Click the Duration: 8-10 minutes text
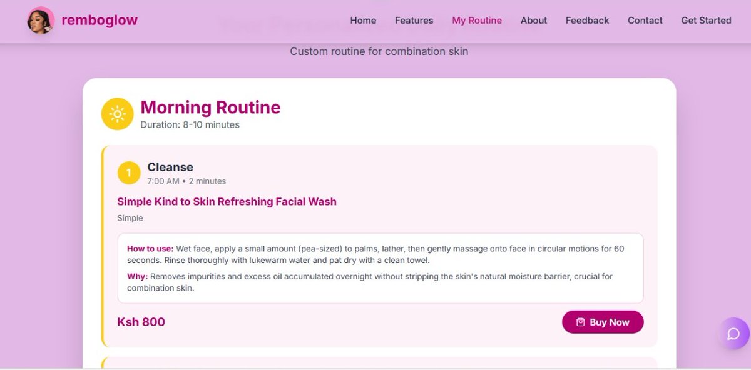The image size is (751, 370). (190, 125)
